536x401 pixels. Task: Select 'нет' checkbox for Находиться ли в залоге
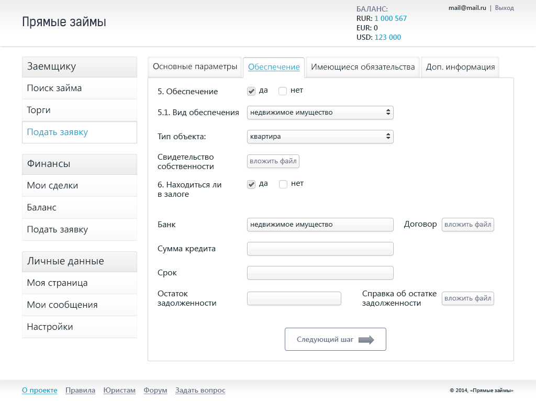click(x=283, y=184)
